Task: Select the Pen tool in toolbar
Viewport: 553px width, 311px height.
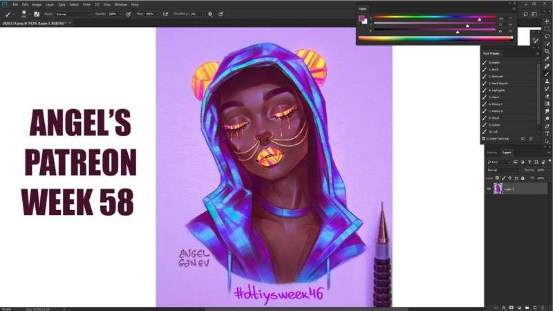Action: pyautogui.click(x=547, y=126)
